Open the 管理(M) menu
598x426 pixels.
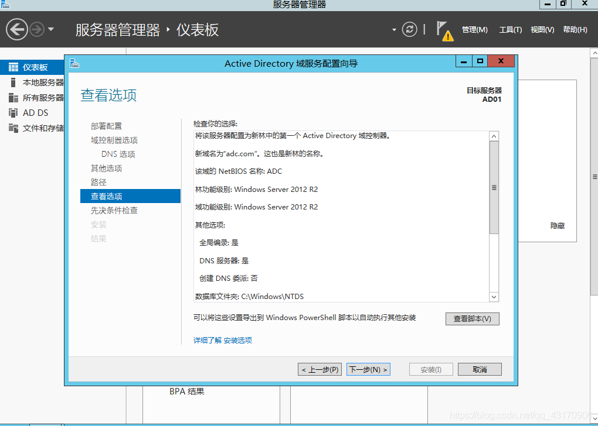(474, 30)
